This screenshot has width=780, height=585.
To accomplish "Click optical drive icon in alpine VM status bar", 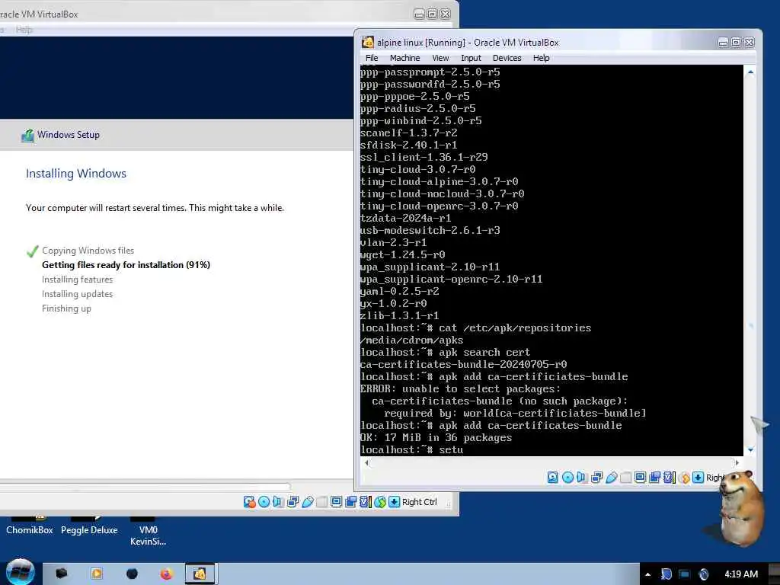I will pyautogui.click(x=567, y=478).
